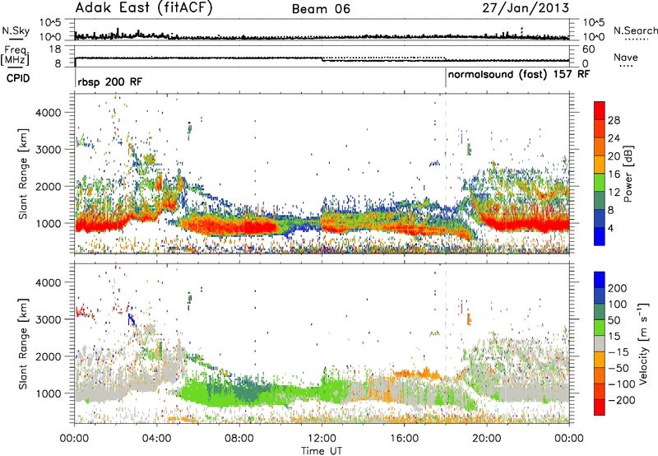This screenshot has height=456, width=658.
Task: Click the 'Adak East (fitACF)' plot title
Action: 143,8
